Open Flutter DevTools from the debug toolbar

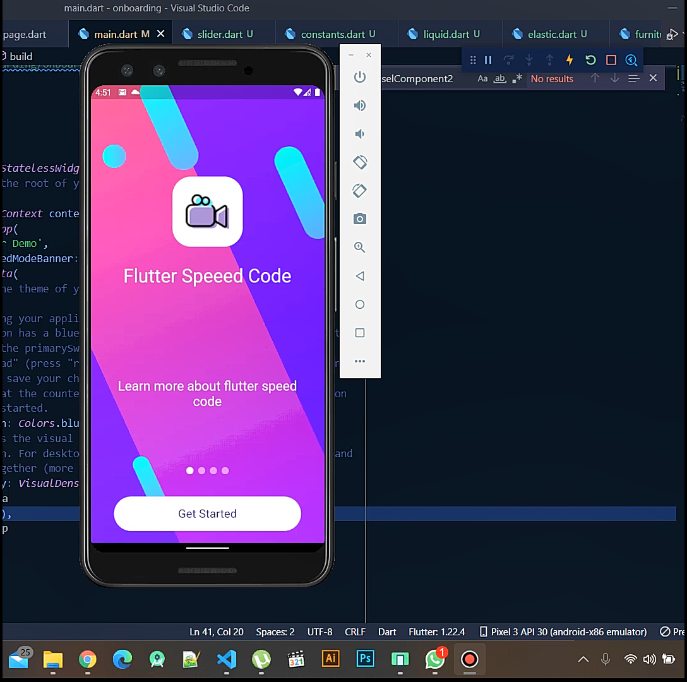(631, 59)
